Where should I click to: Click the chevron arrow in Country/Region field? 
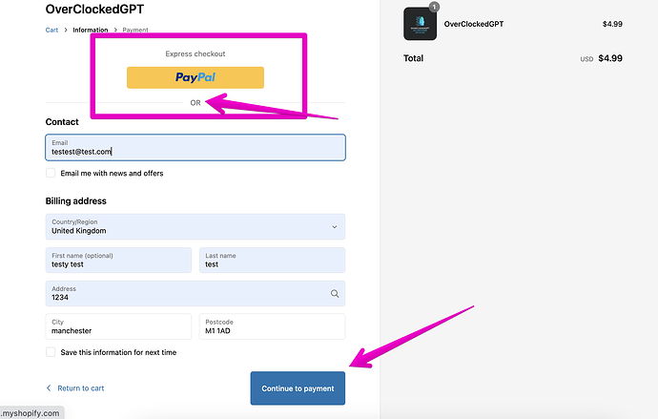[334, 227]
